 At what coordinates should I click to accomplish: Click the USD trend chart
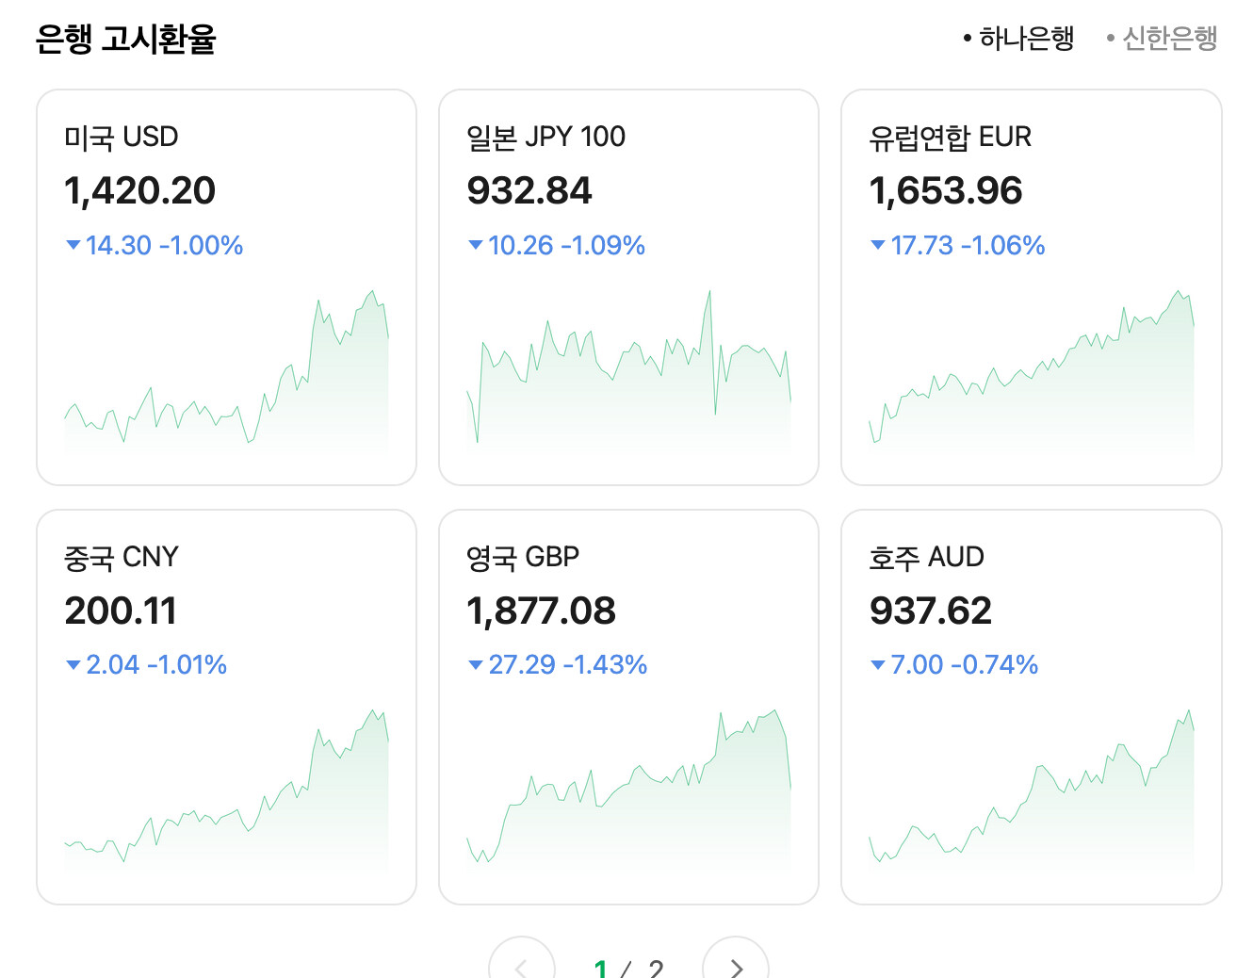click(226, 377)
